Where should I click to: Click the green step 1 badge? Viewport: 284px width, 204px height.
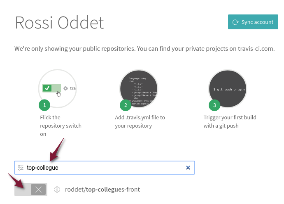click(44, 105)
